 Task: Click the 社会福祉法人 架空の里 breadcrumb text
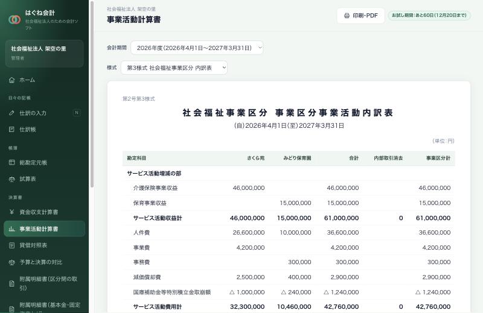click(131, 9)
